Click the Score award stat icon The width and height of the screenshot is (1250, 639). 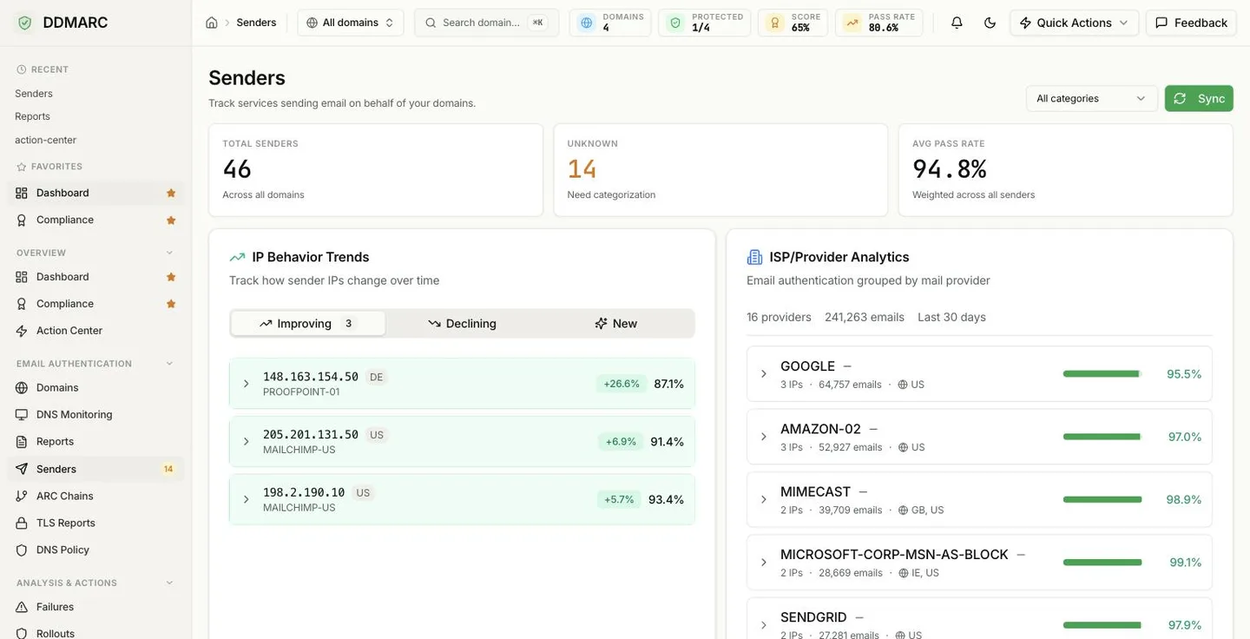[775, 23]
